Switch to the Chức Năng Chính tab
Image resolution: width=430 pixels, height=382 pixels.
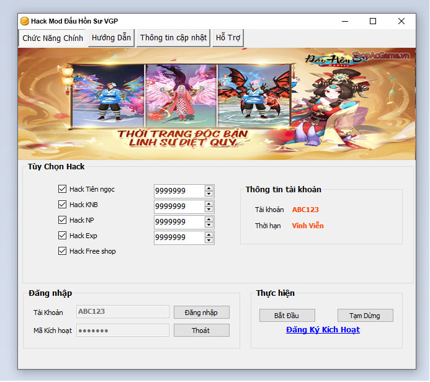click(x=52, y=38)
